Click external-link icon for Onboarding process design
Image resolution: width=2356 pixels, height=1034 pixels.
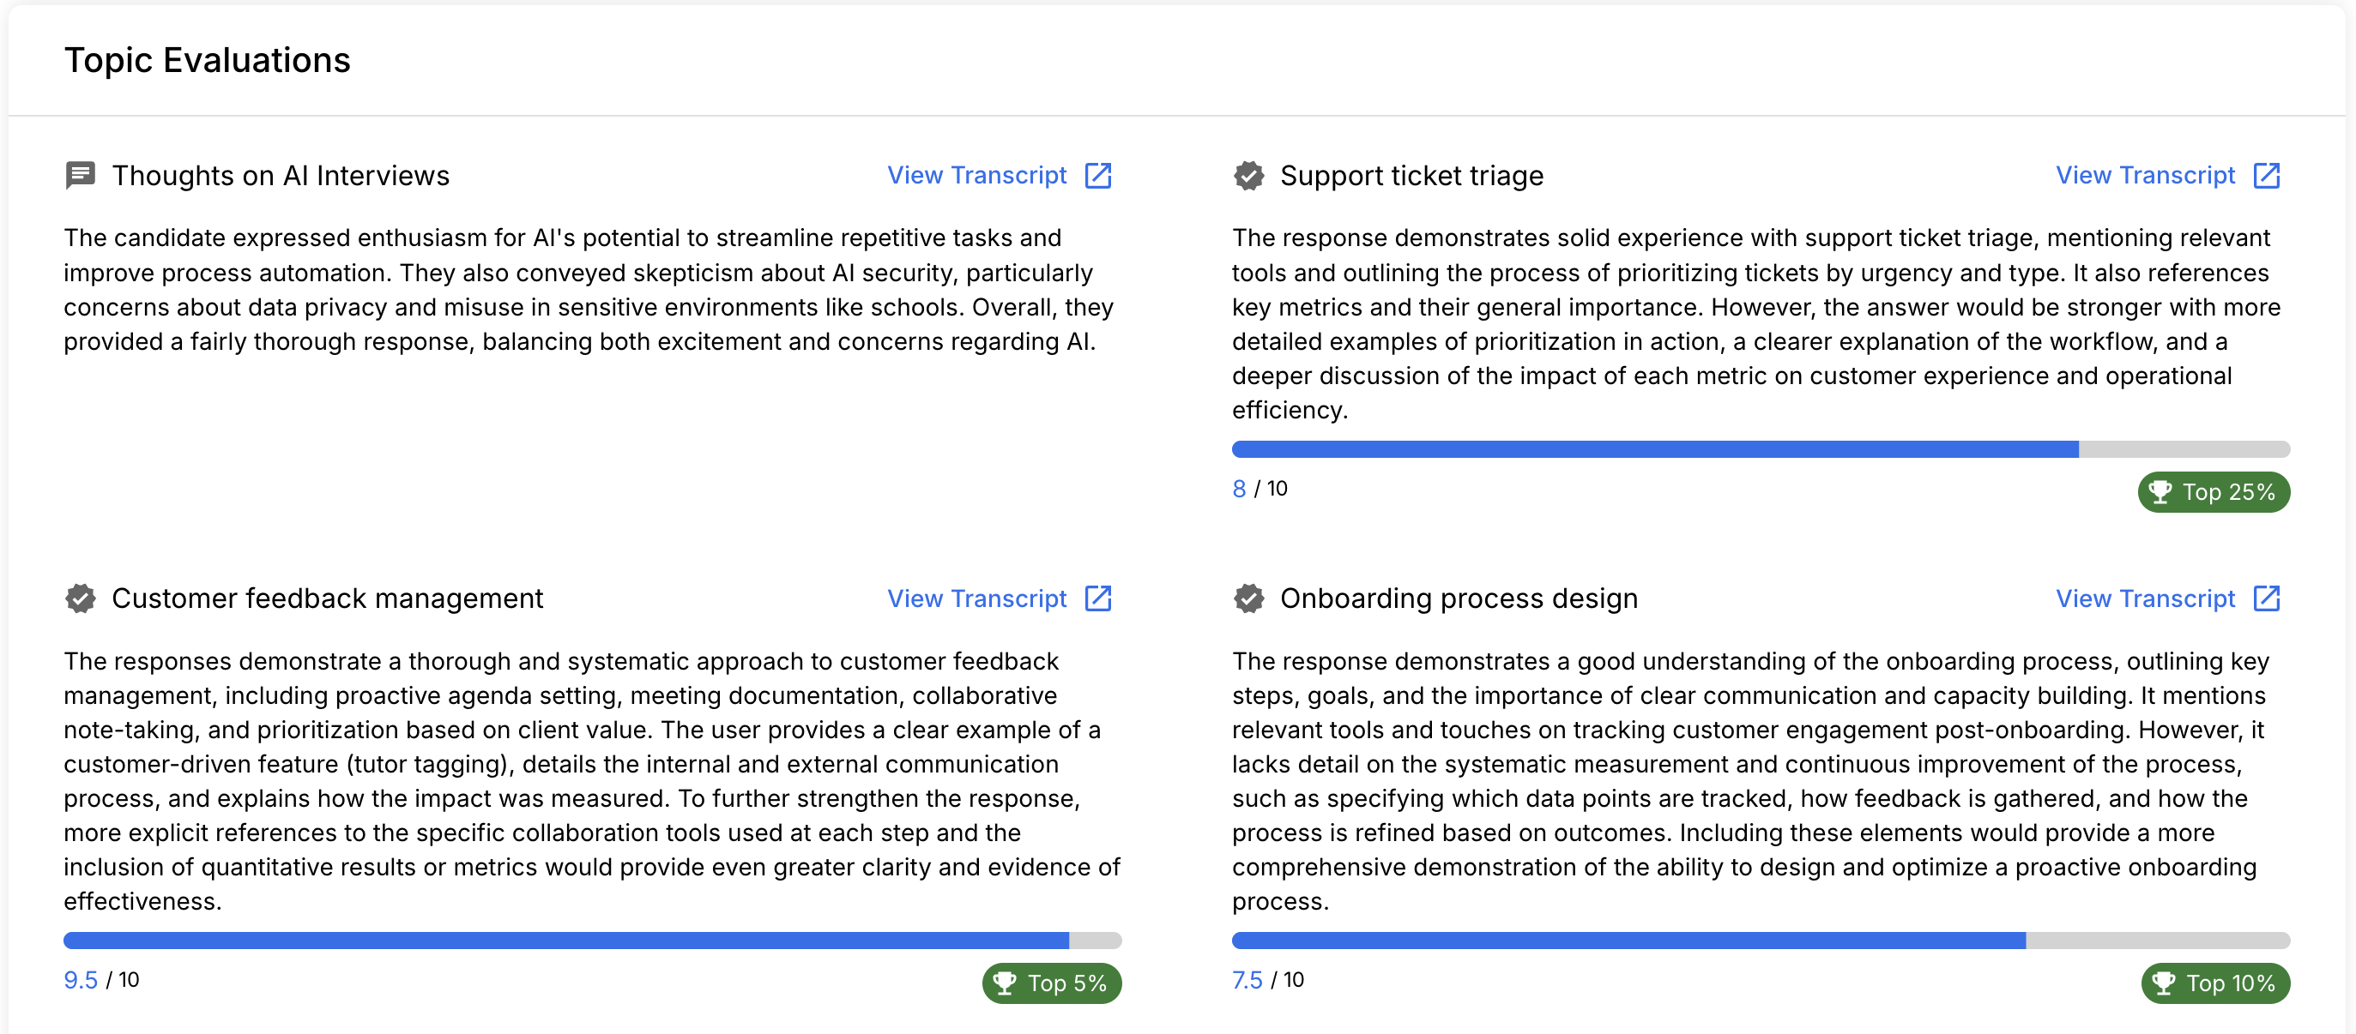coord(2265,598)
